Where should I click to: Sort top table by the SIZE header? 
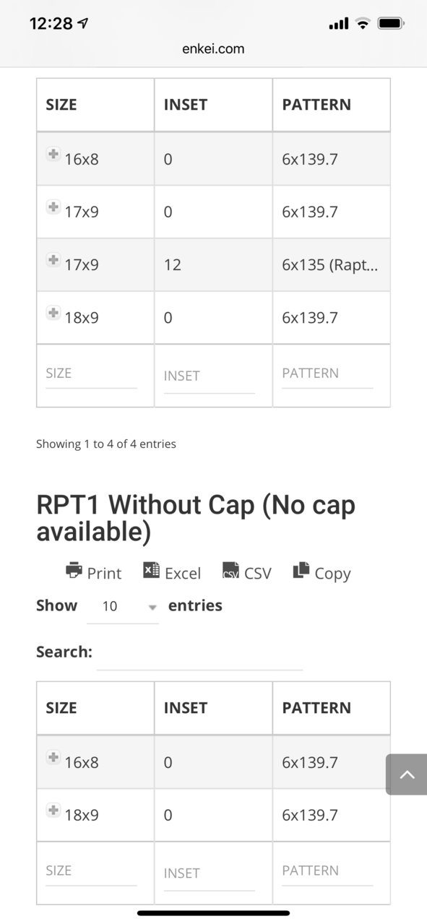[95, 105]
